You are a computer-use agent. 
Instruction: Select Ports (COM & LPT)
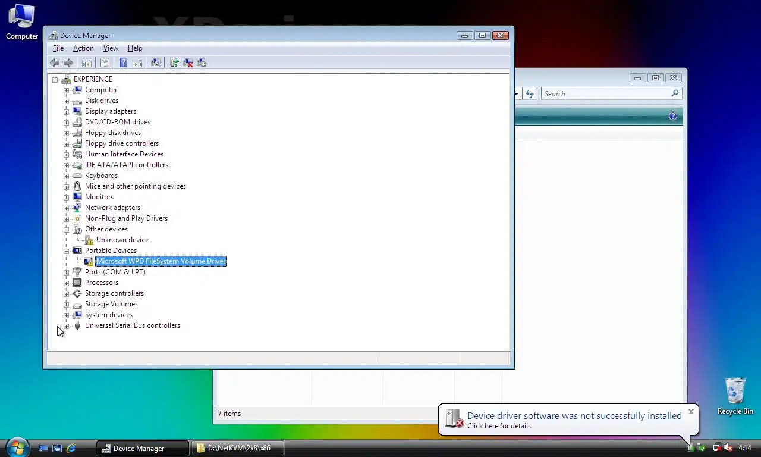coord(115,272)
